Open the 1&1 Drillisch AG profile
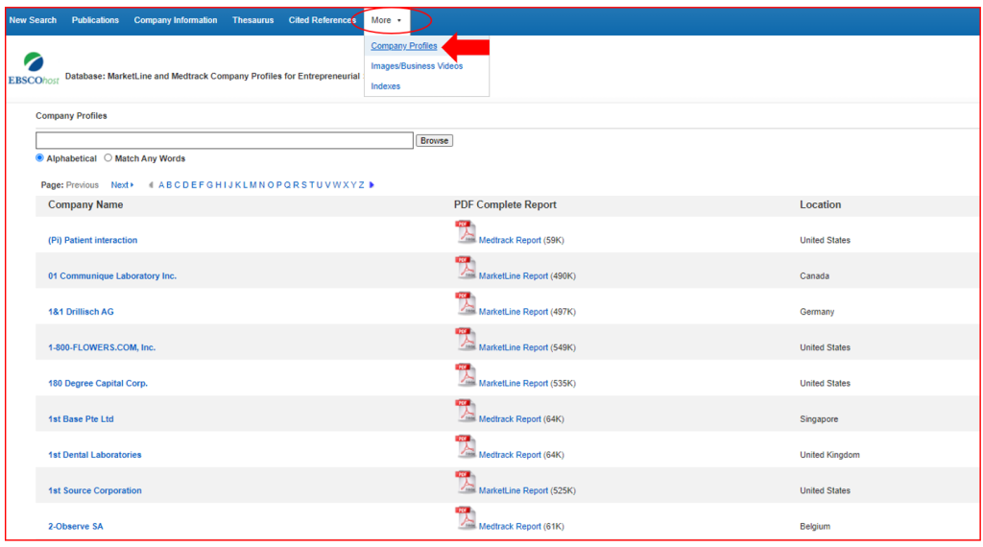 tap(81, 312)
